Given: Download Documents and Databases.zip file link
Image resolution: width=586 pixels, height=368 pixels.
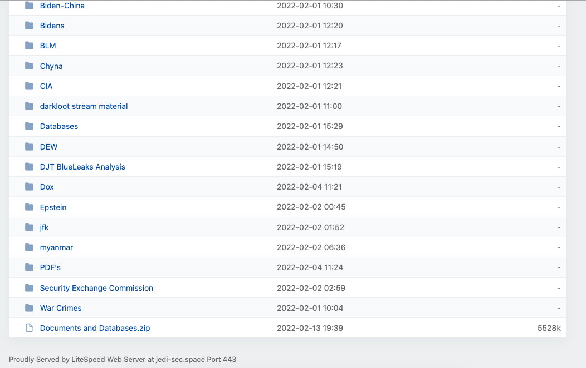Looking at the screenshot, I should click(x=95, y=328).
